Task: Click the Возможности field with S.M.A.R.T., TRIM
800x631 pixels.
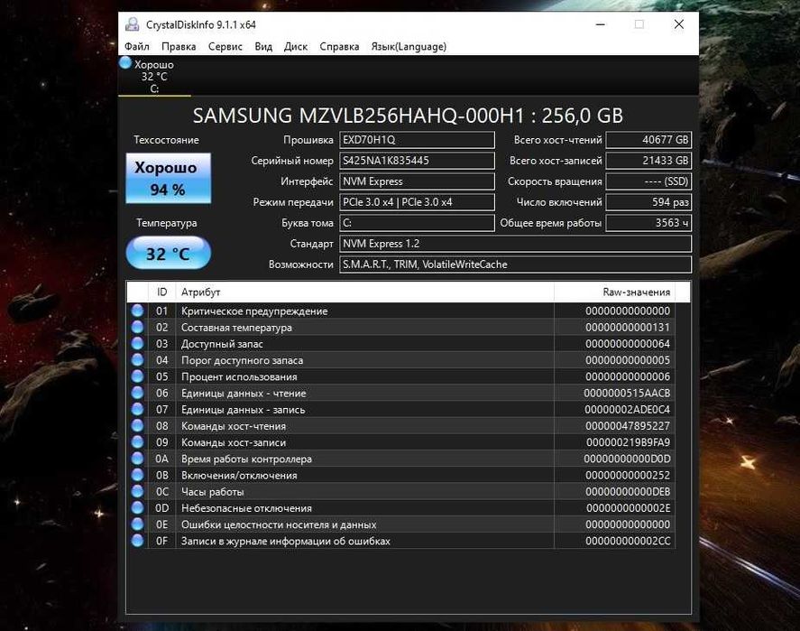Action: pos(515,264)
